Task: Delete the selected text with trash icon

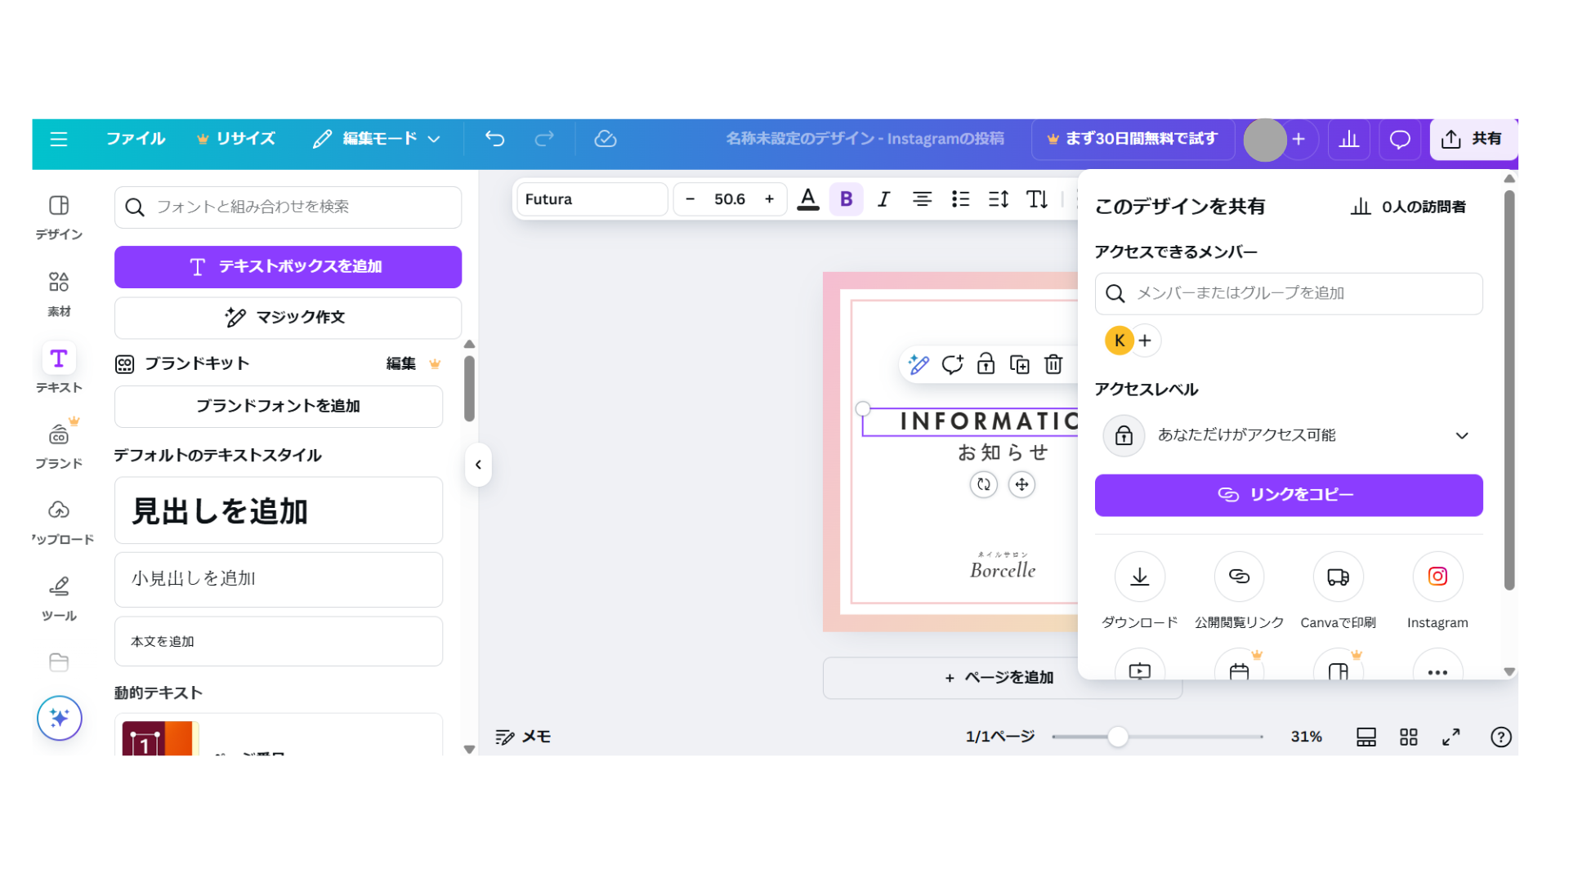Action: coord(1053,364)
